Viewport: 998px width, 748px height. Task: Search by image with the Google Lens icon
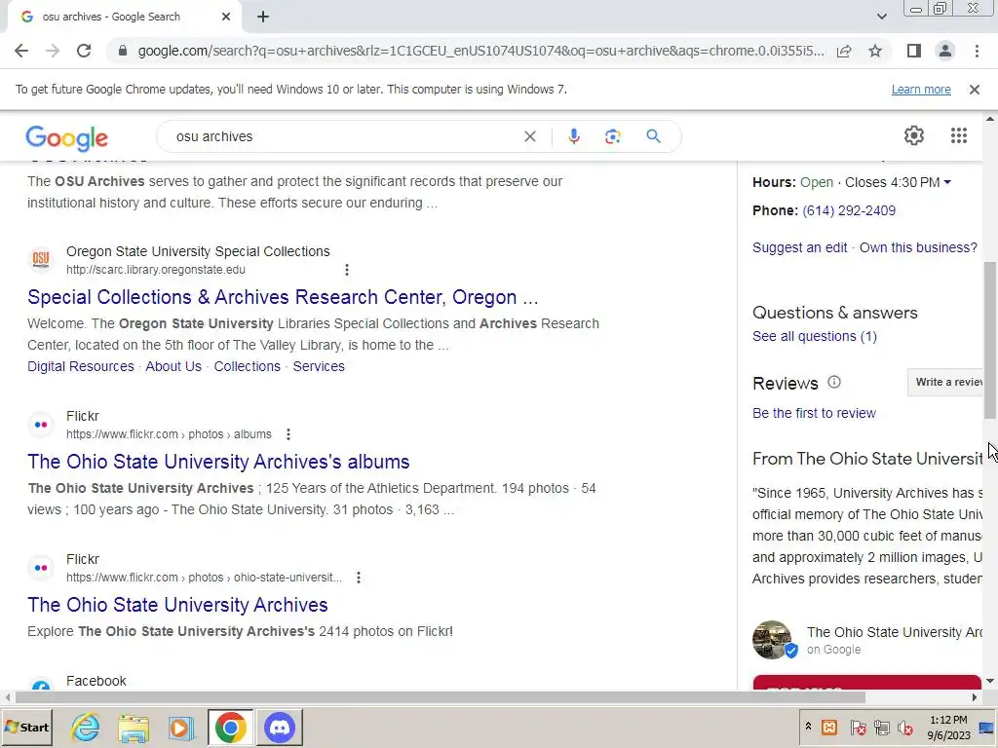(612, 136)
